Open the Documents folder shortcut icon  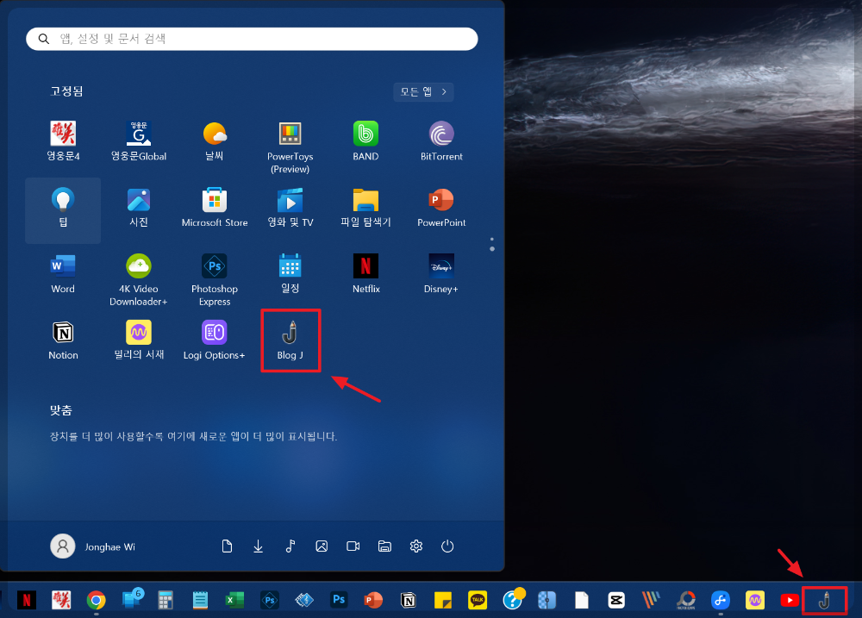pyautogui.click(x=227, y=546)
